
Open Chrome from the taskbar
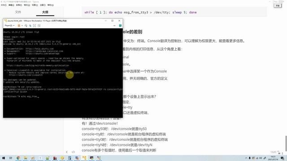[18, 158]
